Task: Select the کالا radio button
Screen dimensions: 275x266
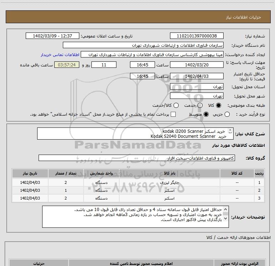Action: (x=219, y=105)
